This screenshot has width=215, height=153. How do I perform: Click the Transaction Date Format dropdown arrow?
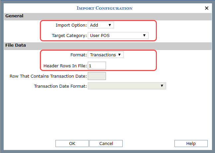point(162,86)
